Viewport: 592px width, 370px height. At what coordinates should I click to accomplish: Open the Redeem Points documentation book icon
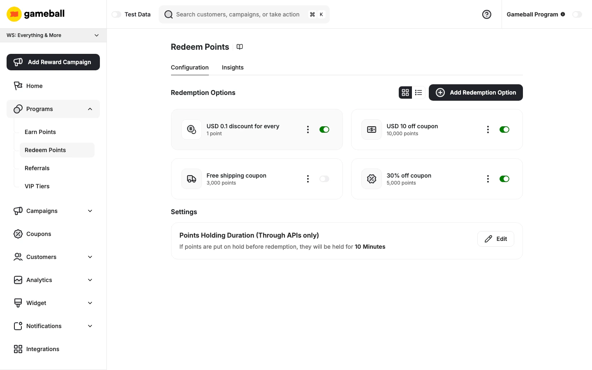coord(240,47)
